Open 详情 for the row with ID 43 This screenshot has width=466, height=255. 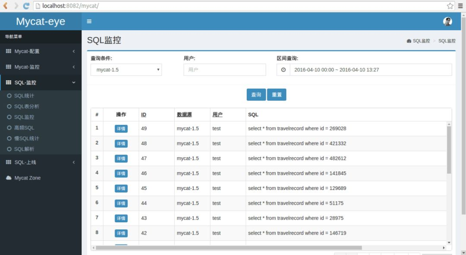tap(121, 218)
